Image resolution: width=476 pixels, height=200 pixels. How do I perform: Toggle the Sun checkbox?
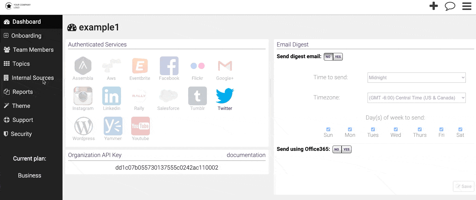(x=328, y=129)
